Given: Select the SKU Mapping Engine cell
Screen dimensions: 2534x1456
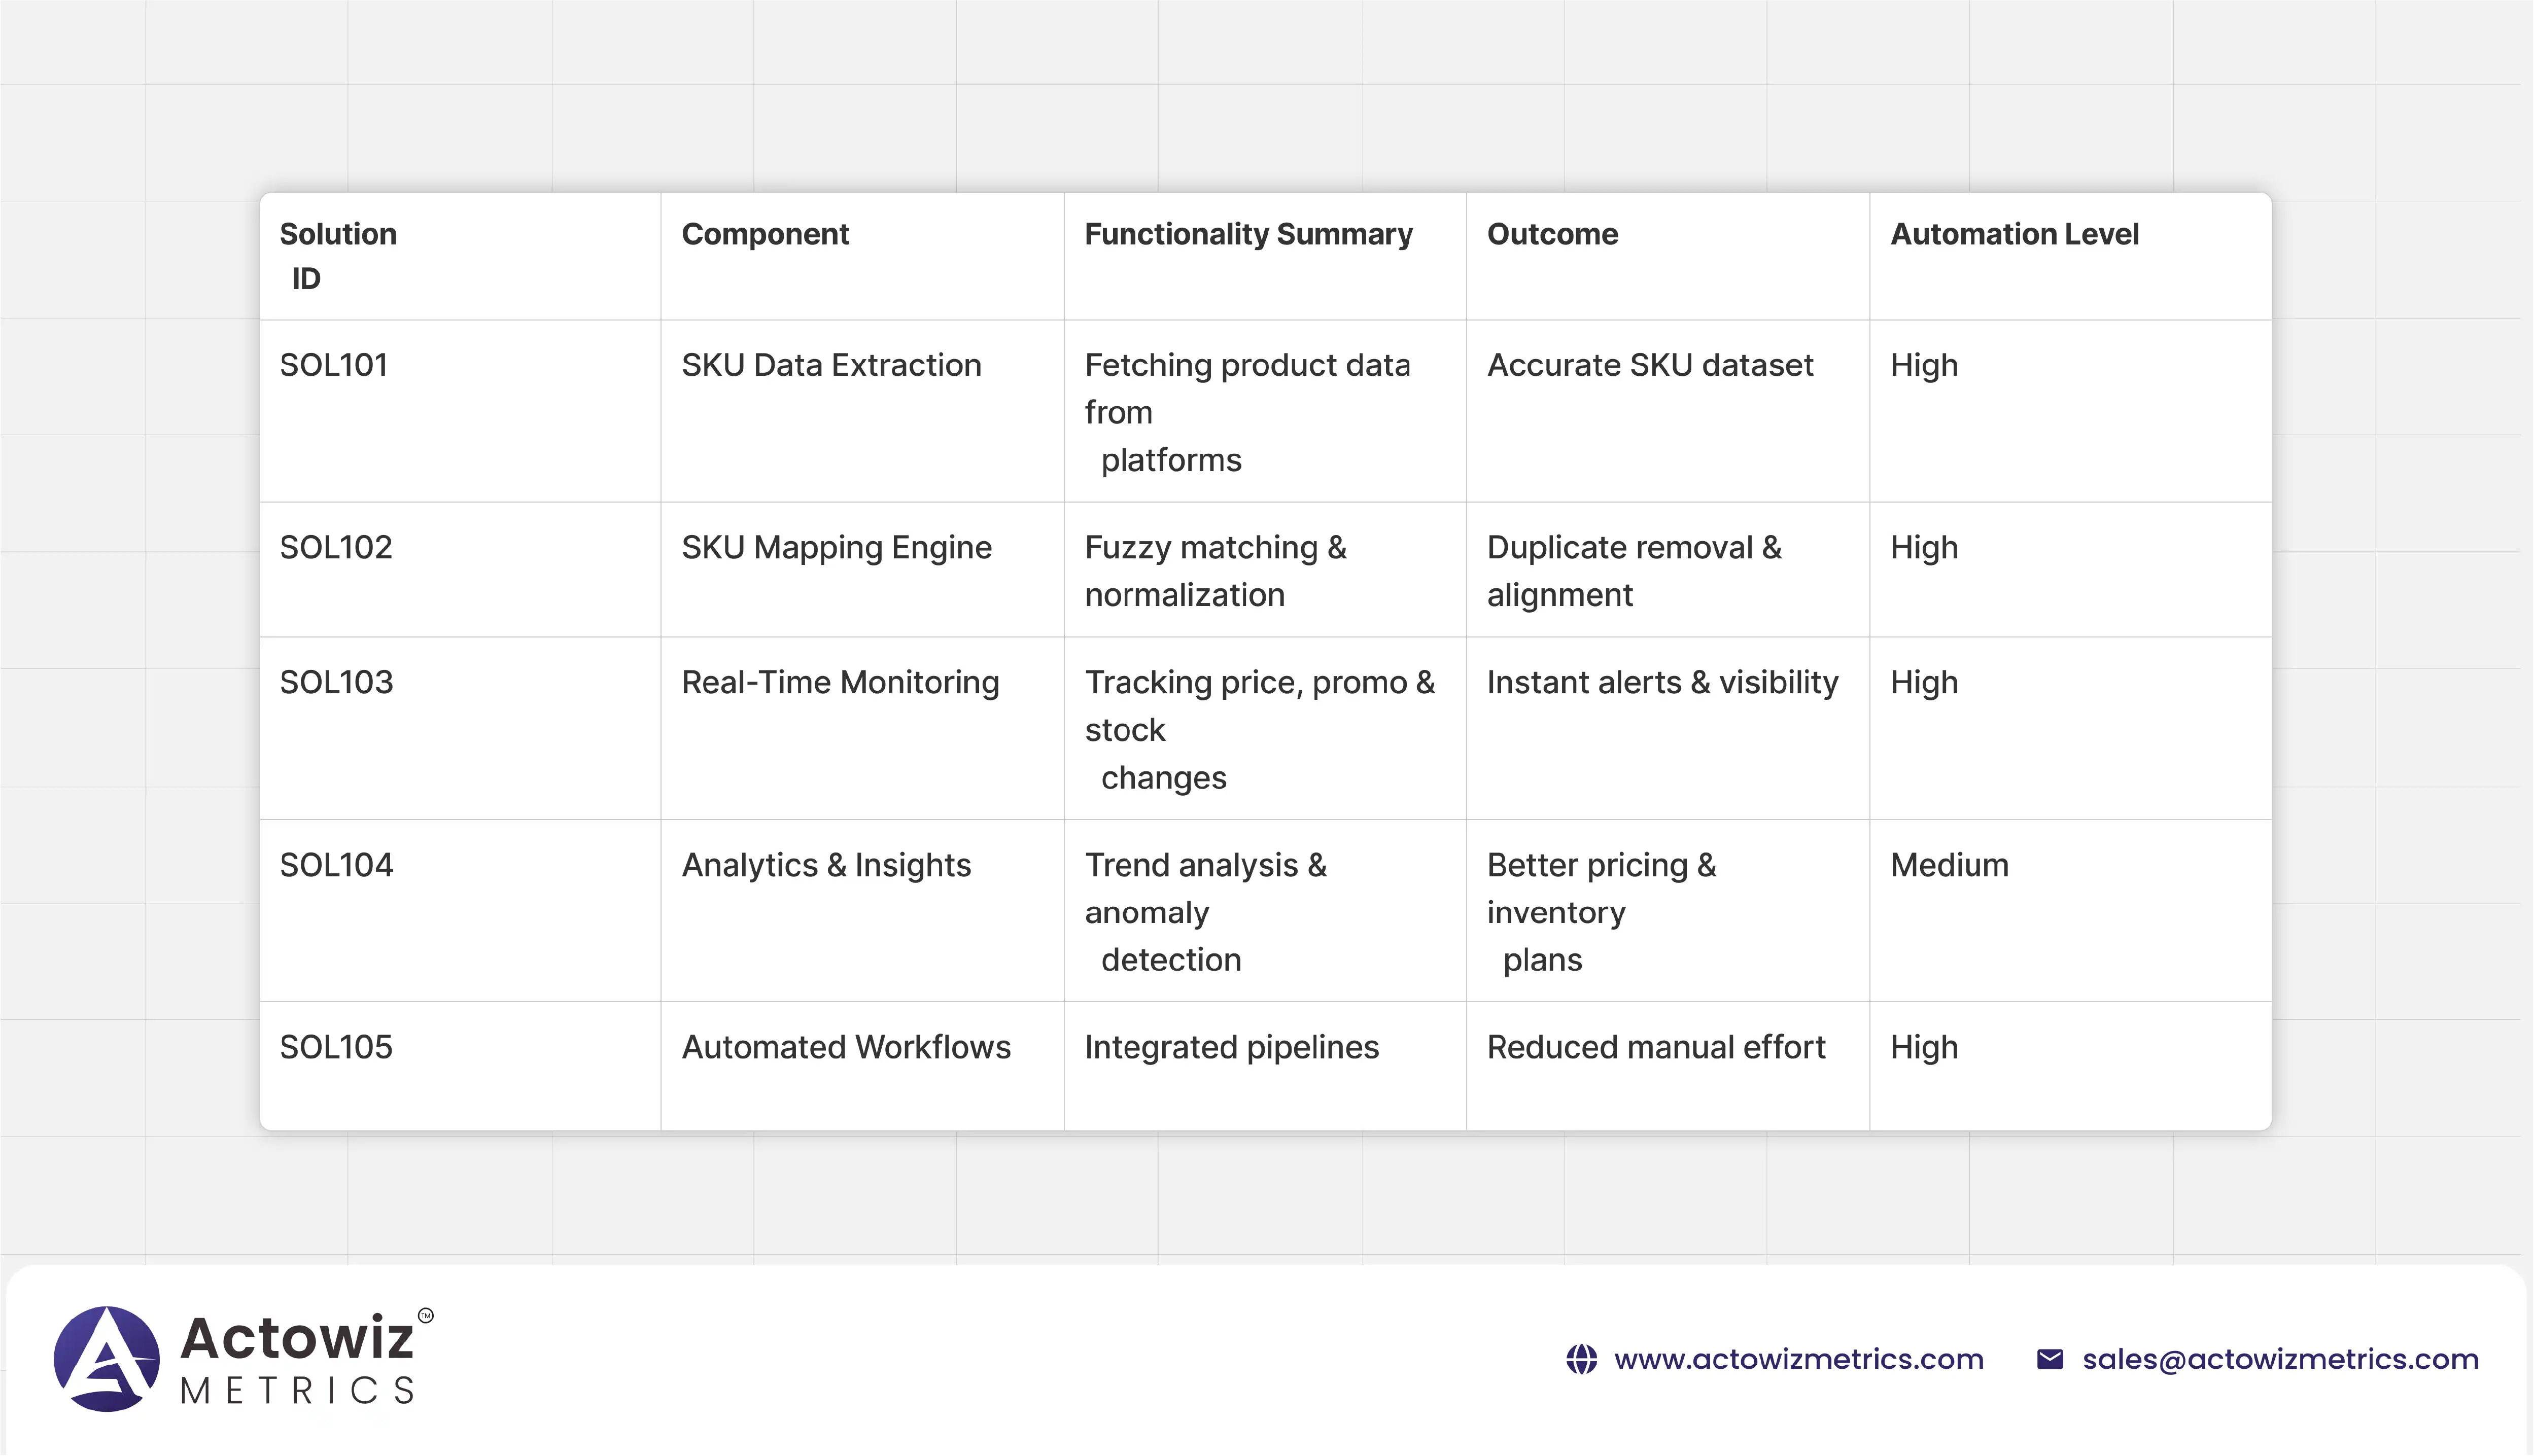Looking at the screenshot, I should pos(836,548).
